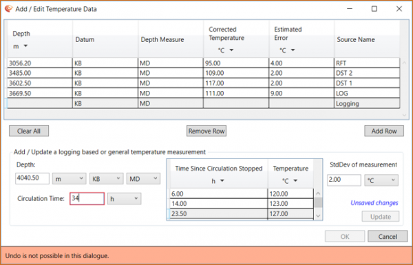Select source name cell DST 1
Screen dimensions: 413x265
(367, 83)
